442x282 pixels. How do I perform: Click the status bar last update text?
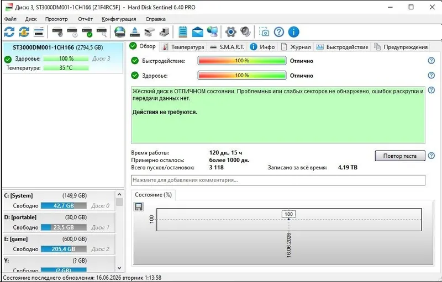coord(82,278)
